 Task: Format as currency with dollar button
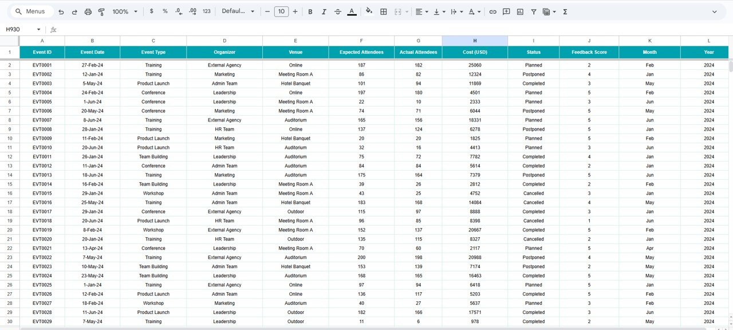pyautogui.click(x=151, y=11)
